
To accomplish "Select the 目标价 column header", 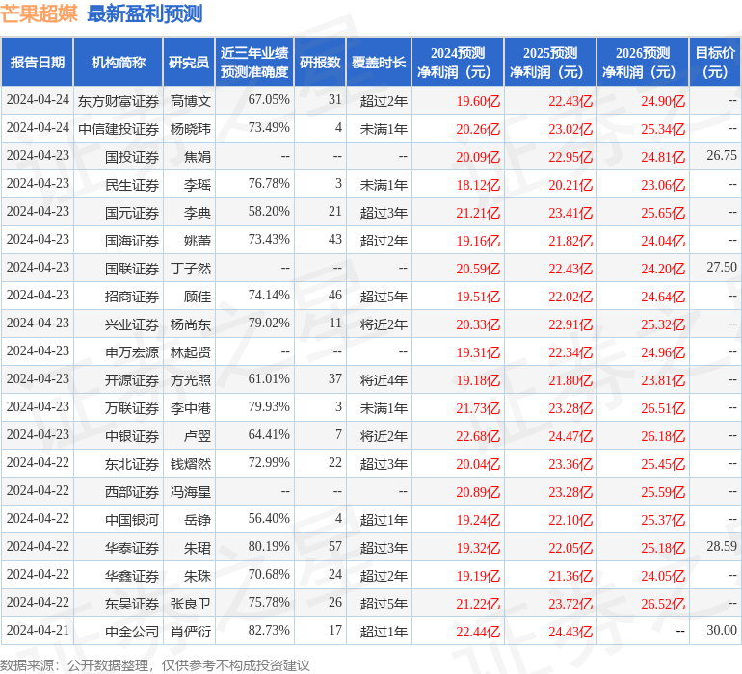I will [x=715, y=62].
